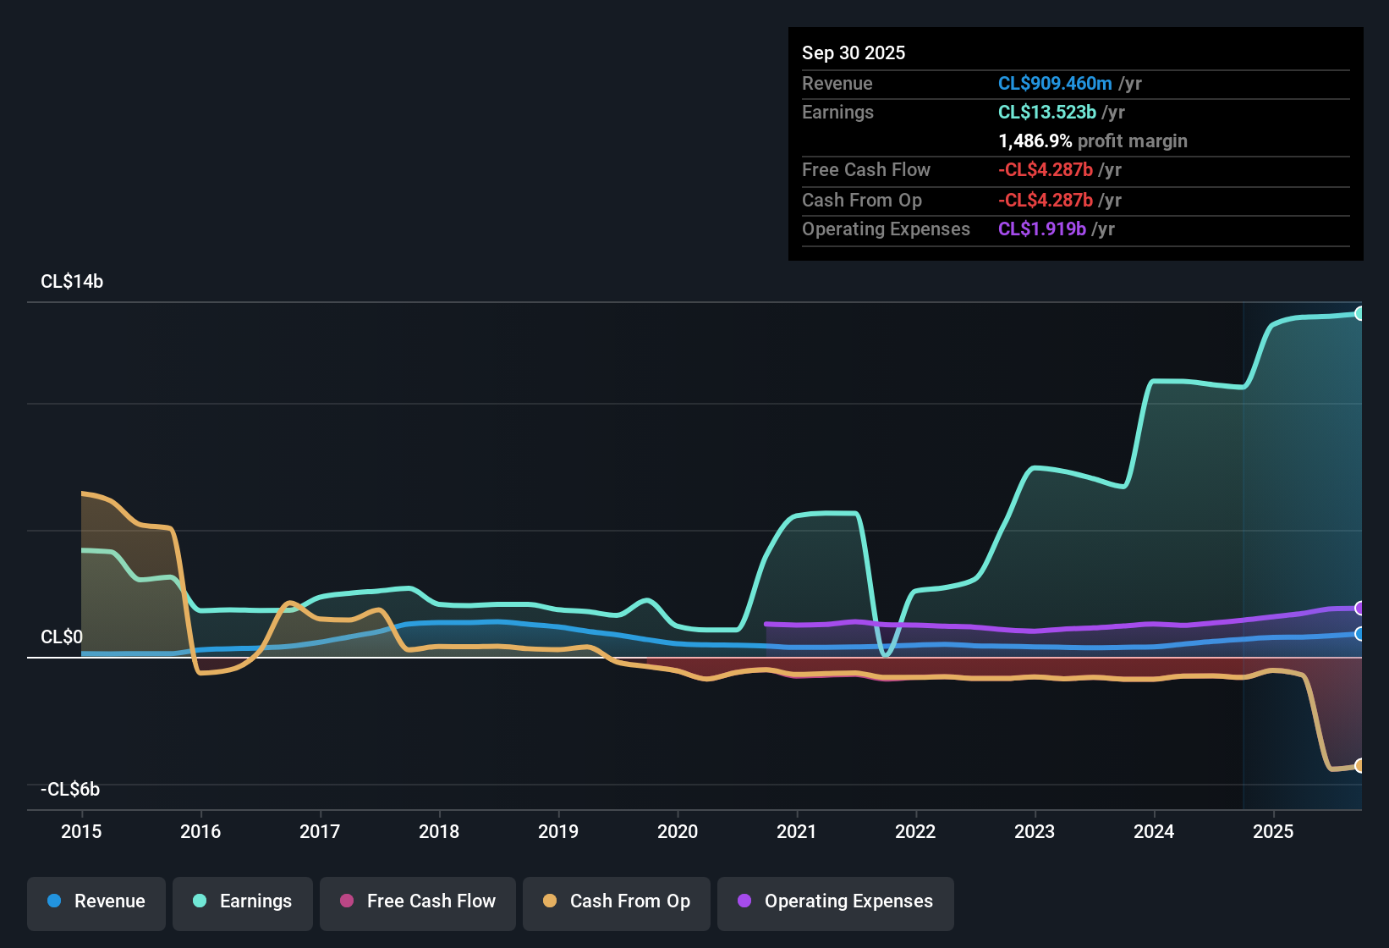
Task: Toggle the Operating Expenses legend series
Action: pos(836,902)
